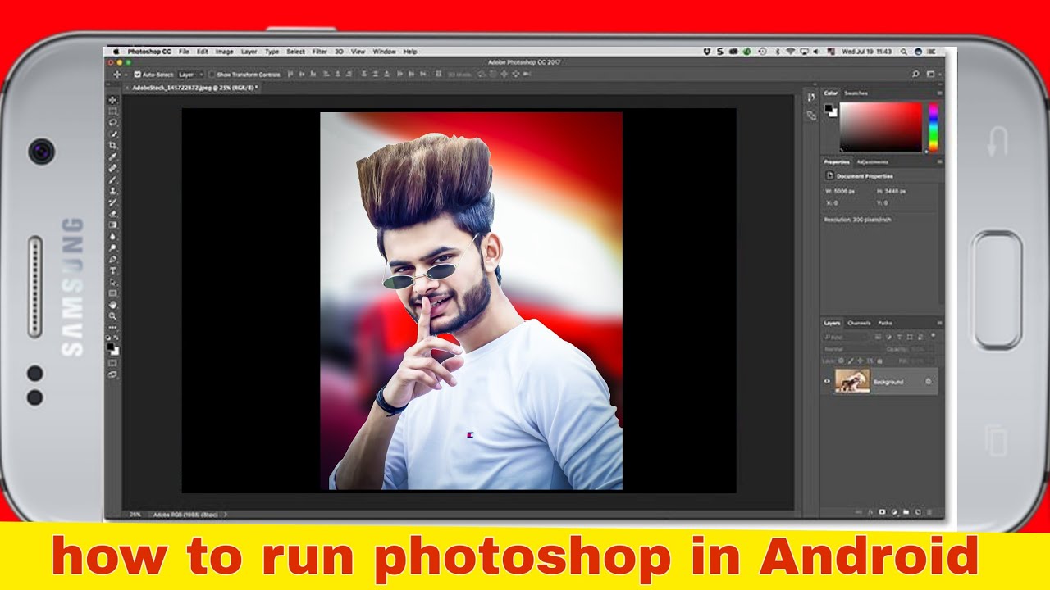Open the Image menu
Screen dimensions: 1050x590
point(224,52)
